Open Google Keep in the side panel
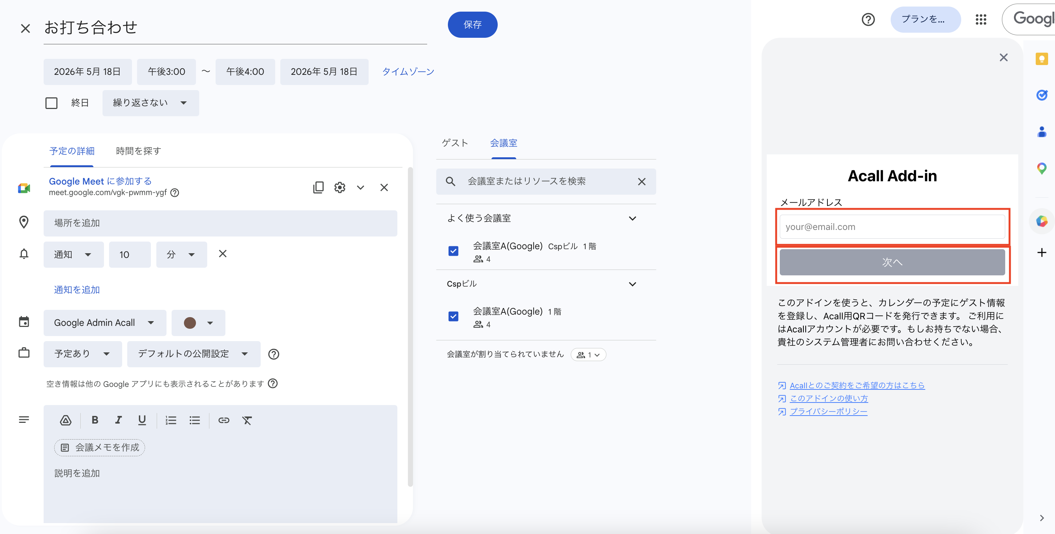Viewport: 1055px width, 534px height. 1042,59
